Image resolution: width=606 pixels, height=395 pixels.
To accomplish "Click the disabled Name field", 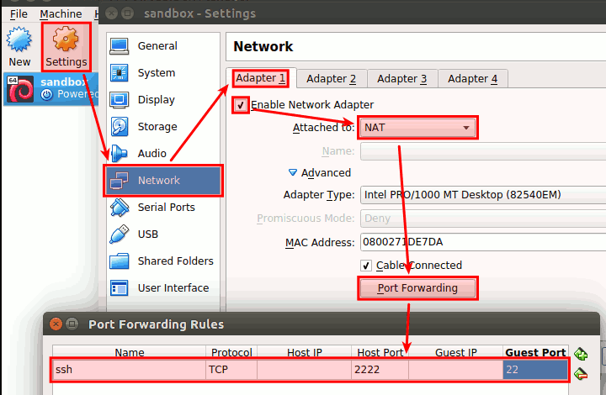I will [x=483, y=151].
